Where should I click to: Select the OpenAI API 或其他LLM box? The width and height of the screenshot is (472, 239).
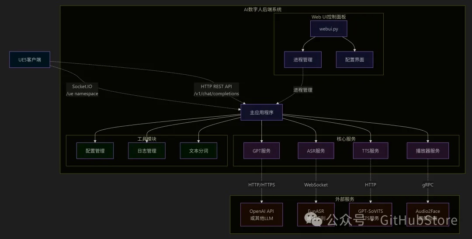click(262, 215)
